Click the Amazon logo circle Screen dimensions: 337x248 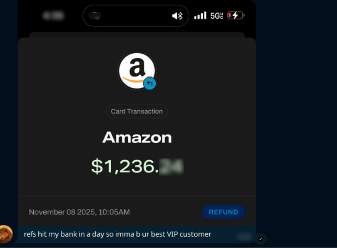(137, 71)
